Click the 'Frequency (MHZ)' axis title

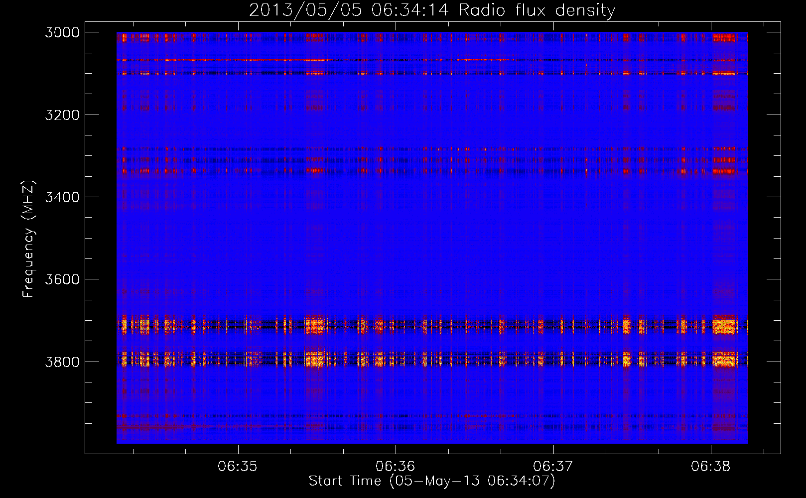[x=28, y=239]
